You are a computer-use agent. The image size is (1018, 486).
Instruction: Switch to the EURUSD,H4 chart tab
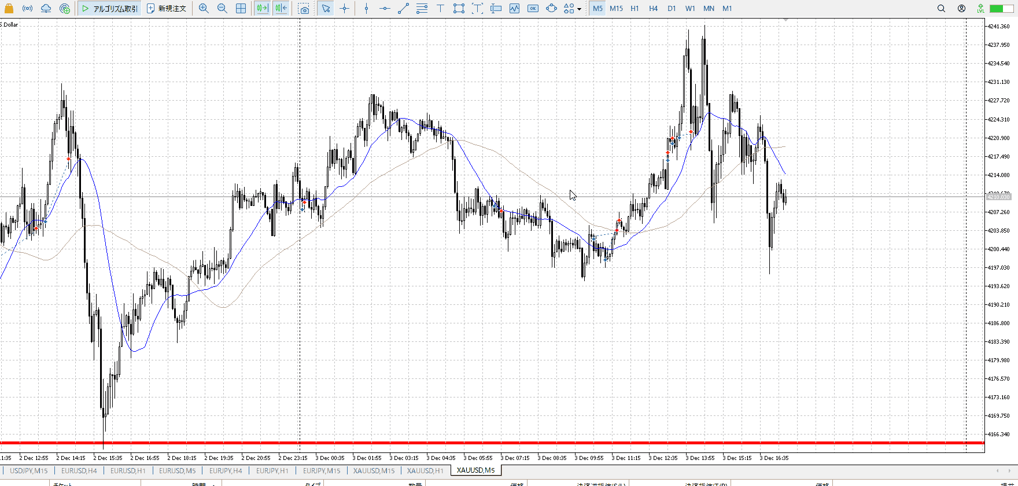pyautogui.click(x=79, y=470)
